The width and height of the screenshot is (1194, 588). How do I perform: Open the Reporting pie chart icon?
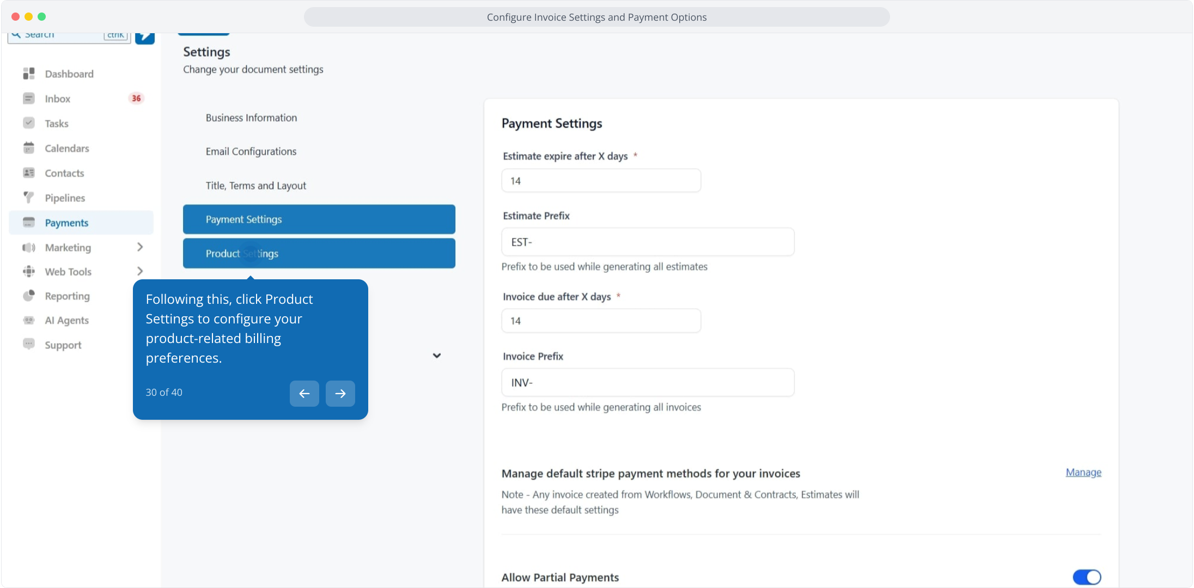pos(29,296)
